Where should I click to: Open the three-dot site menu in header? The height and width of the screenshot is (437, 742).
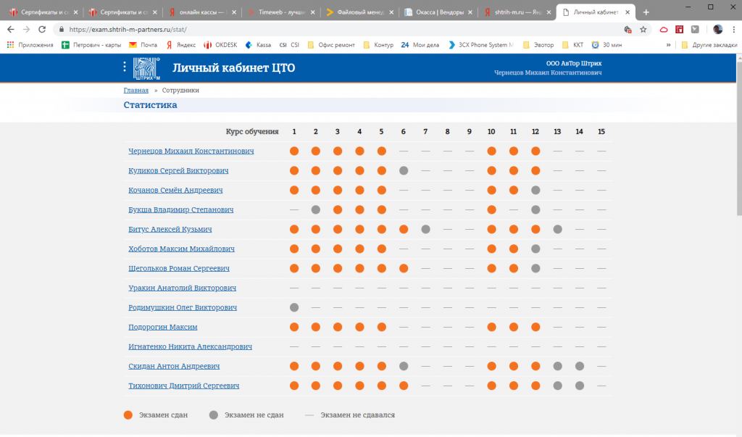[x=125, y=67]
